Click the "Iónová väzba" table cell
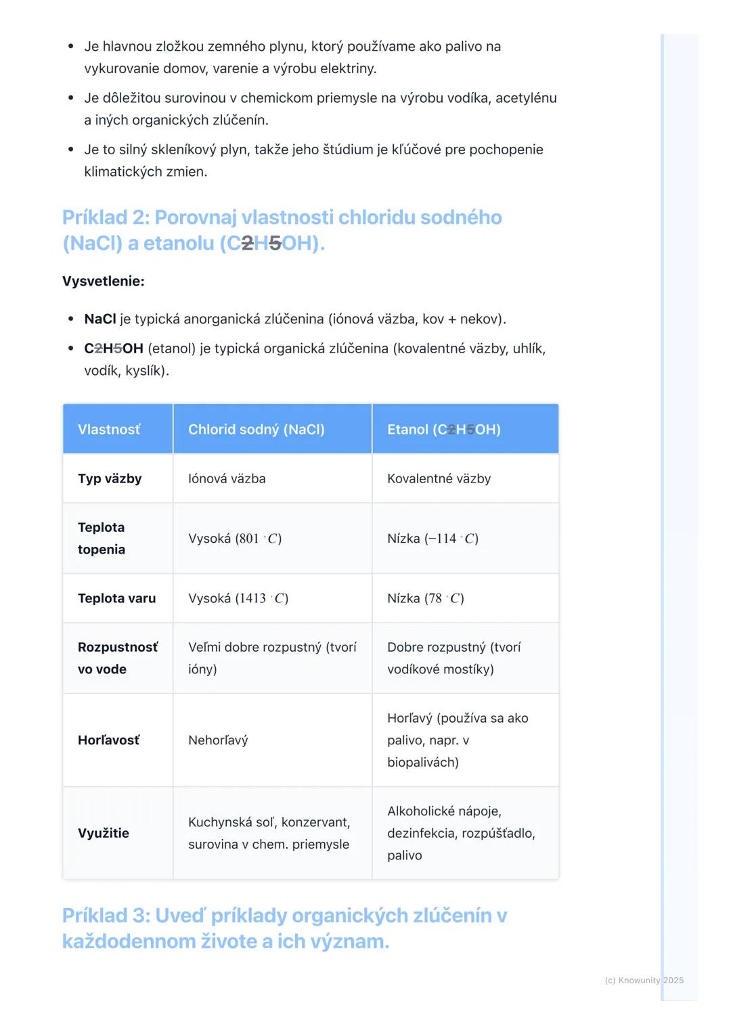 click(227, 478)
